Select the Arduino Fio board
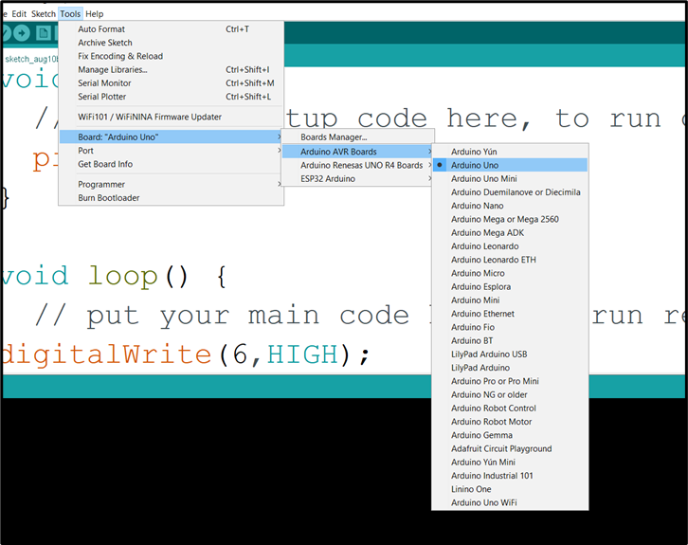 (510, 327)
